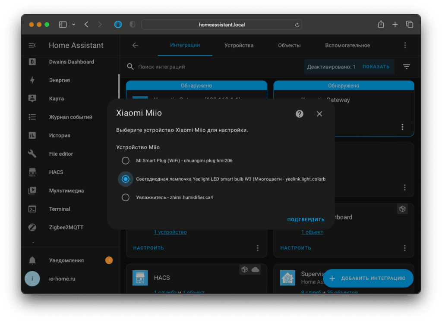Open the История history icon
Viewport: 442px width, 322px height.
pos(32,135)
